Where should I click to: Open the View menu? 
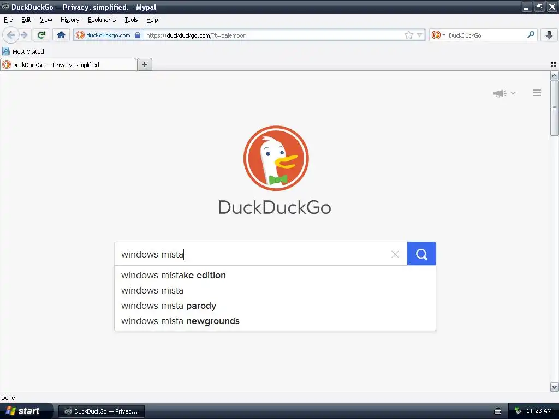[x=46, y=20]
